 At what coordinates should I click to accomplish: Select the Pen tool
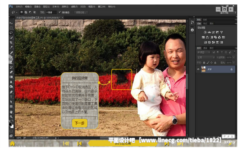[x=11, y=92]
